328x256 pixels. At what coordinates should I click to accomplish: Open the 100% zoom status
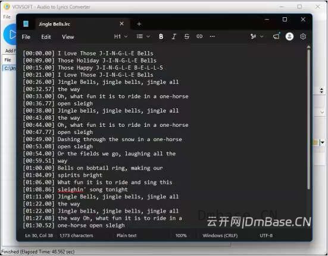point(181,236)
